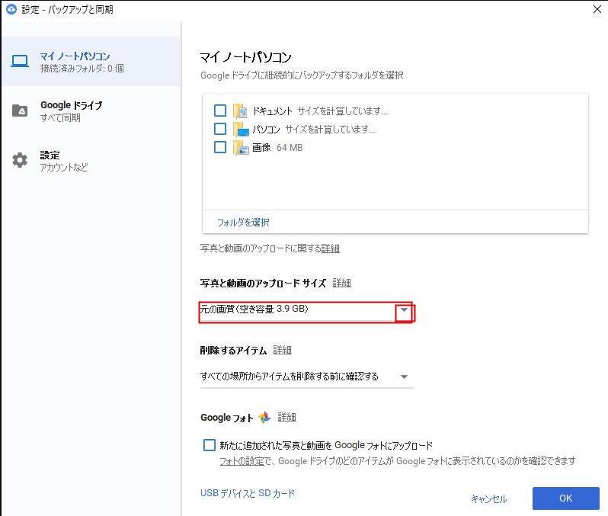Confirm with the OK button

[x=566, y=498]
